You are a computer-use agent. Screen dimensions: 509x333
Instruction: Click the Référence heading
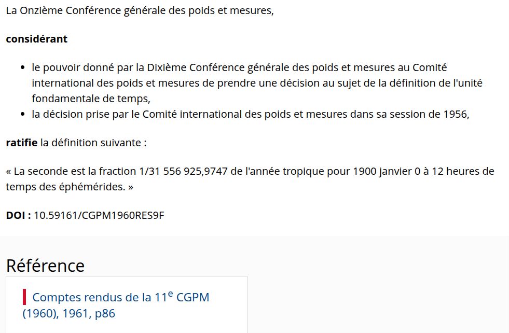point(46,266)
